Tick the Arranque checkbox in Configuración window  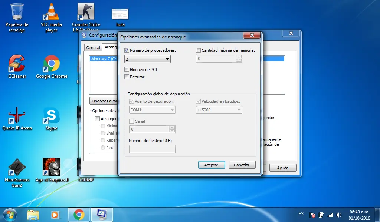[98, 119]
